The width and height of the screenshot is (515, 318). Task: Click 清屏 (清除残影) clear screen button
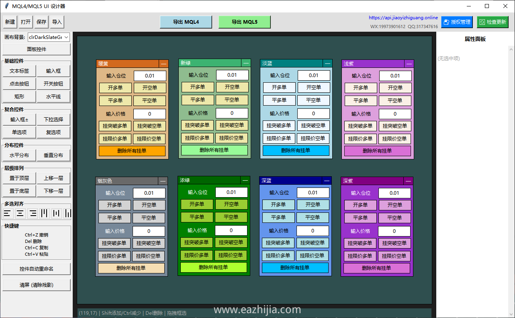(37, 285)
